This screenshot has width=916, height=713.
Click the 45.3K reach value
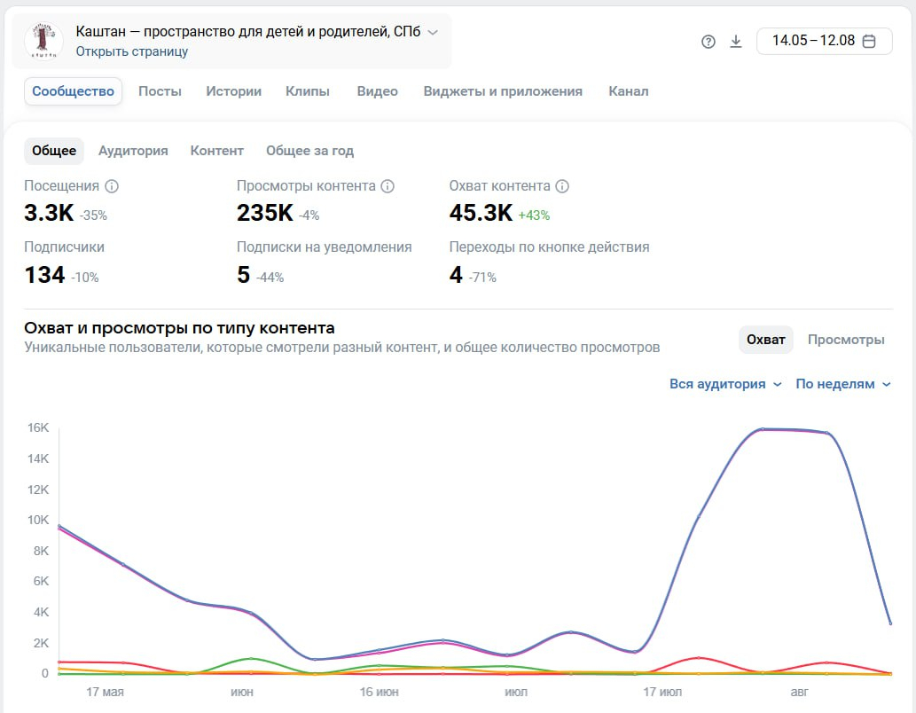(x=481, y=213)
